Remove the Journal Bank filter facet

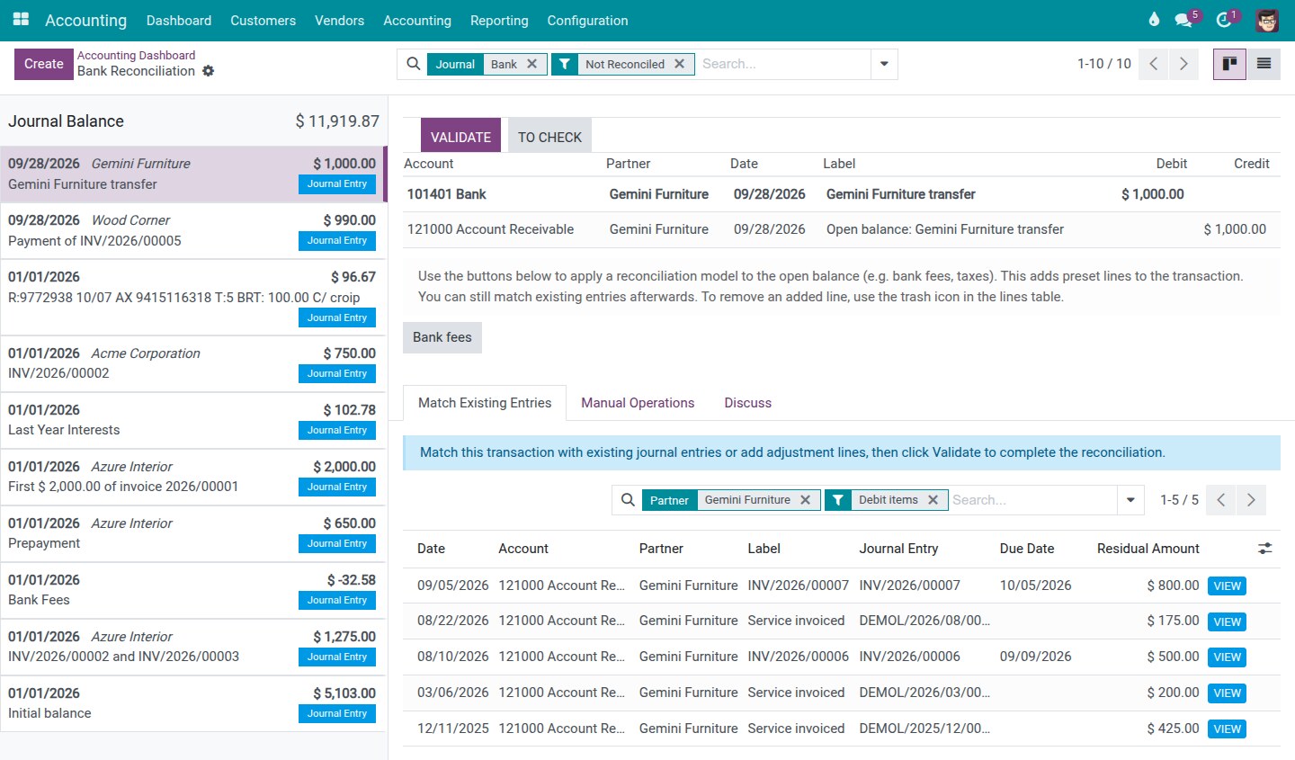[532, 64]
